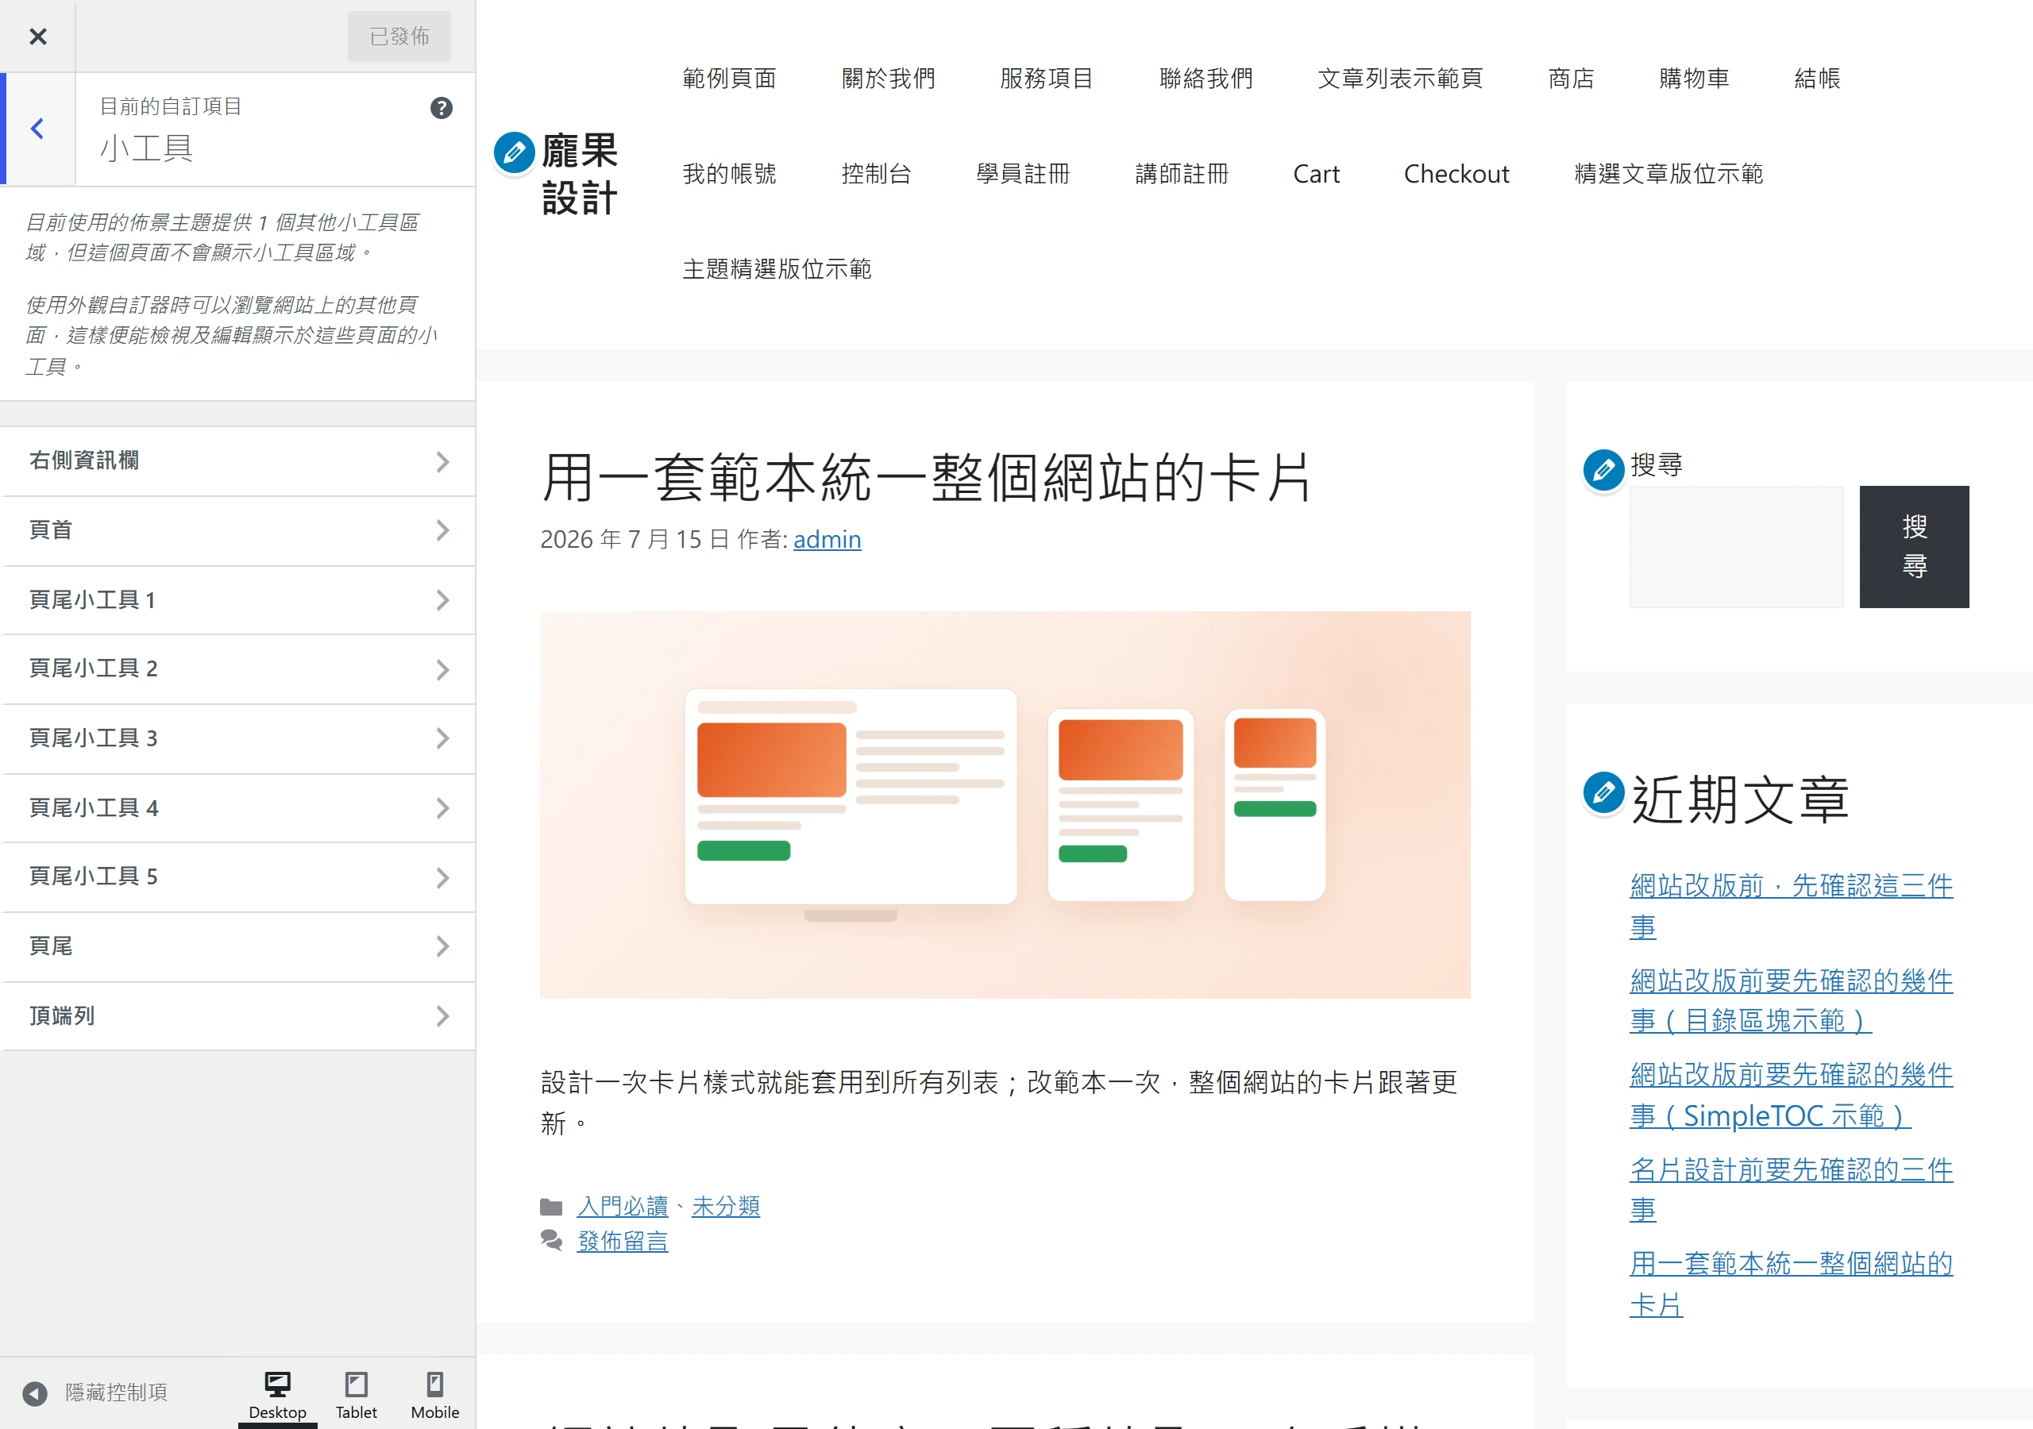
Task: Focus the sidebar search input field
Action: (1735, 546)
